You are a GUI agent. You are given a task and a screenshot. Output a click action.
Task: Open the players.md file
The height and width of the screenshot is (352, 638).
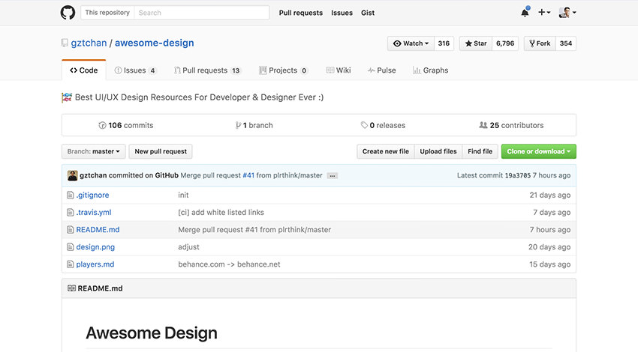(95, 264)
